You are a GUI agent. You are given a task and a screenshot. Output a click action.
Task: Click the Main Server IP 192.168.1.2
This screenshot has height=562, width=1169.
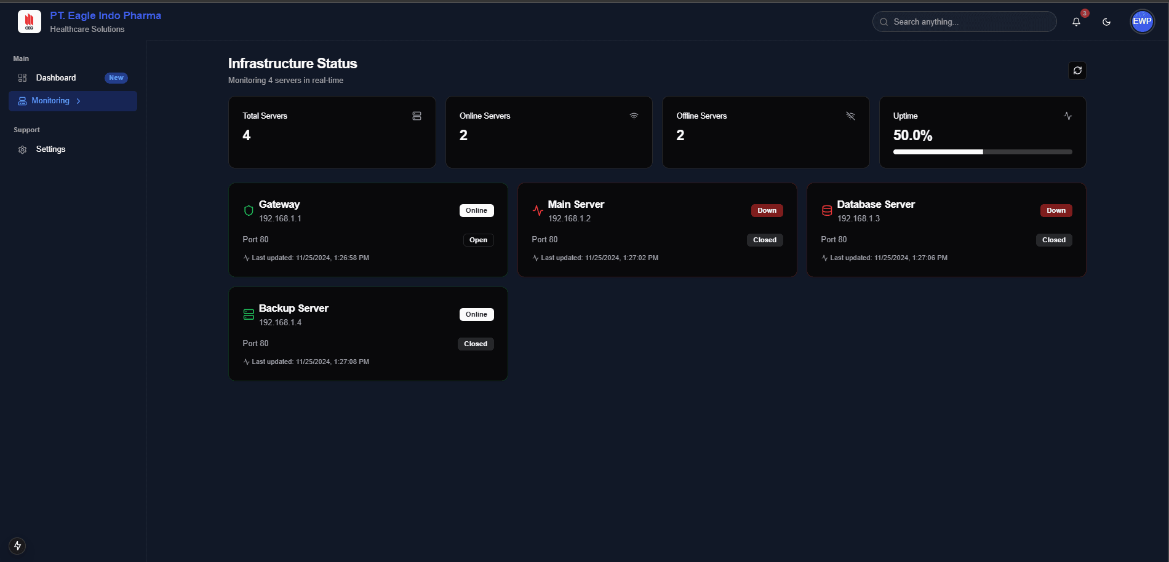(569, 219)
